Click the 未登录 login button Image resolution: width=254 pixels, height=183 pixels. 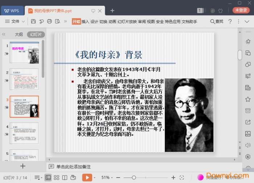(241, 10)
